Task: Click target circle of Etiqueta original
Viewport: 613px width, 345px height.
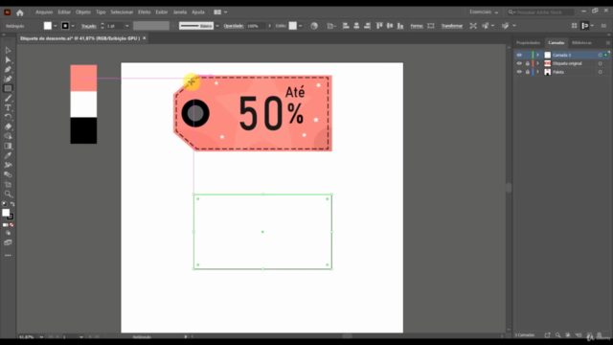Action: pyautogui.click(x=601, y=63)
